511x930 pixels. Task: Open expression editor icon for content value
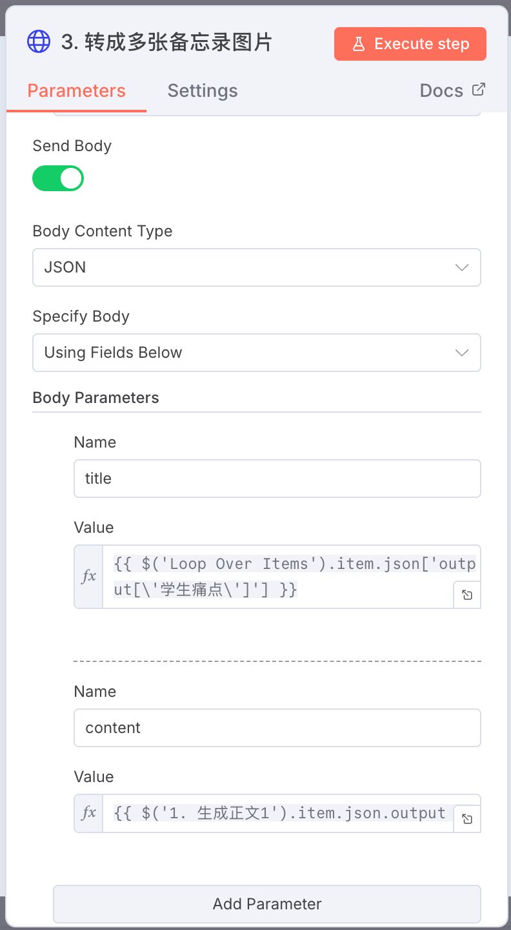coord(467,818)
